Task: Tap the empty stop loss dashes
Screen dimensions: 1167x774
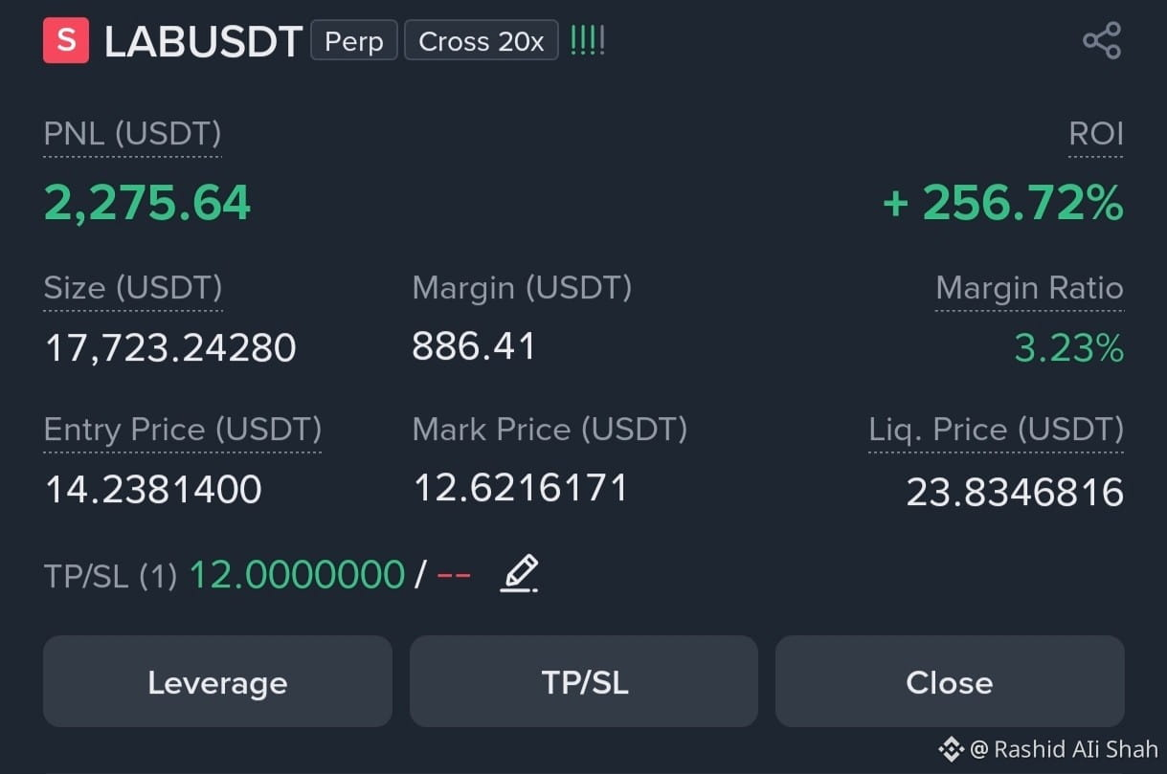Action: click(454, 575)
